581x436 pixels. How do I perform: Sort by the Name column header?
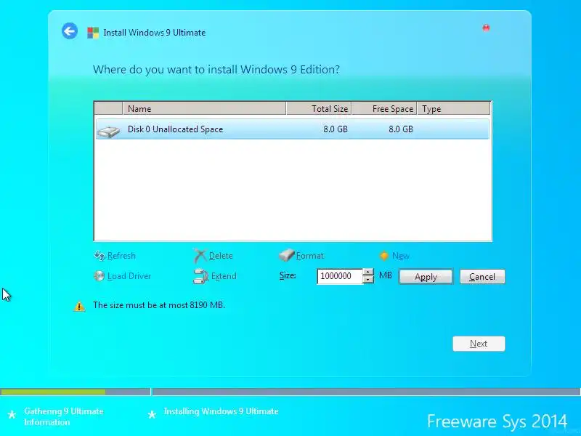(204, 108)
